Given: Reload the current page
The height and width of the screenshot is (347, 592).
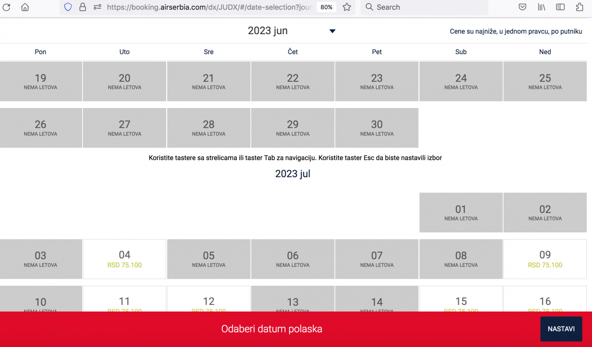Looking at the screenshot, I should (7, 7).
